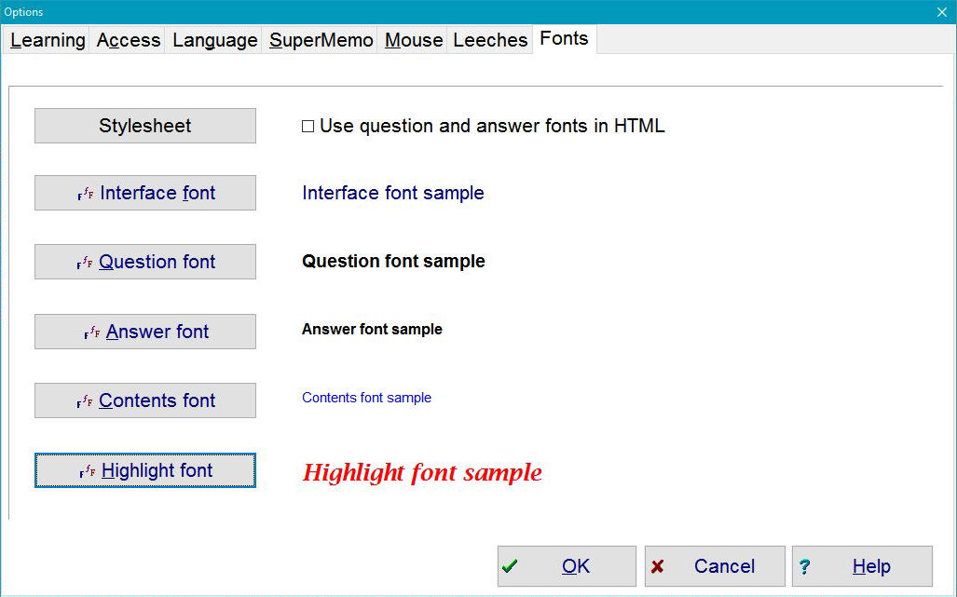The width and height of the screenshot is (957, 597).
Task: Close the Options dialog window
Action: point(941,11)
